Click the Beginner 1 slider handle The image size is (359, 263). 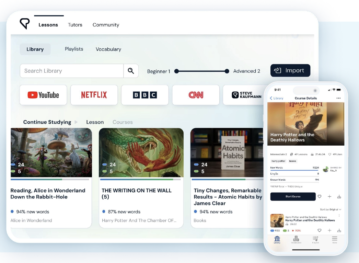point(176,71)
